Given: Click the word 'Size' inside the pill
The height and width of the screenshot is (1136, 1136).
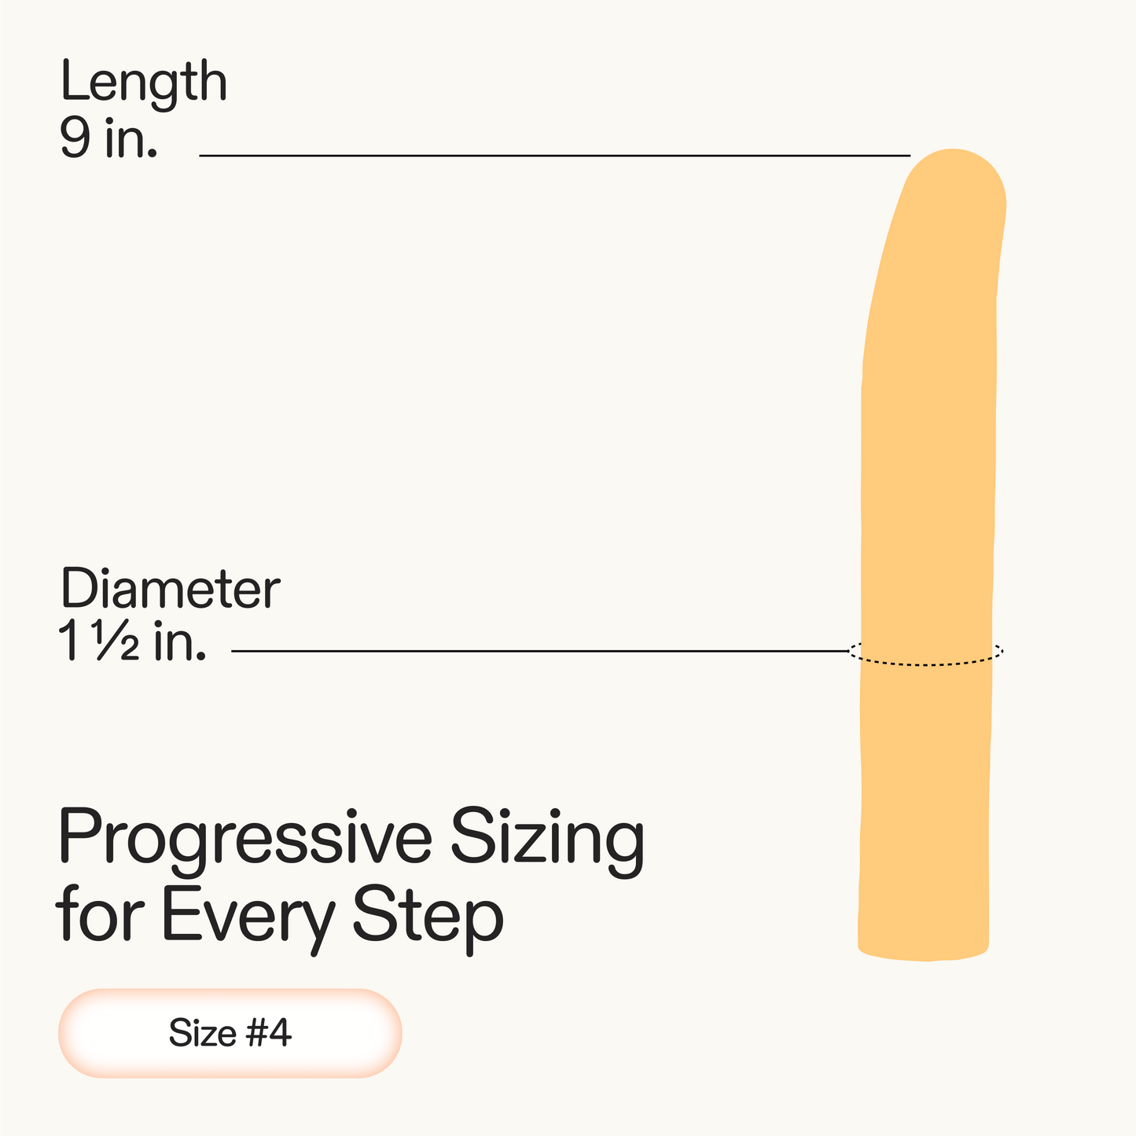Looking at the screenshot, I should point(202,1033).
